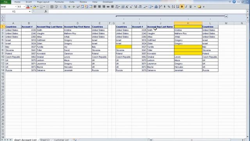Click the red font color A icon
The height and width of the screenshot is (141, 250).
28,7
